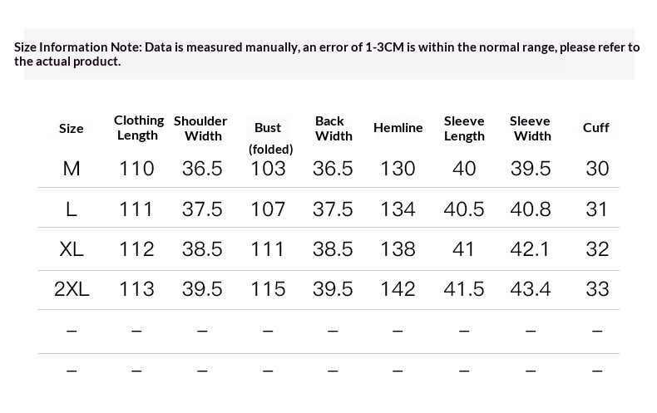This screenshot has width=657, height=413.
Task: Select hemline value 142 for 2XL
Action: tap(398, 288)
